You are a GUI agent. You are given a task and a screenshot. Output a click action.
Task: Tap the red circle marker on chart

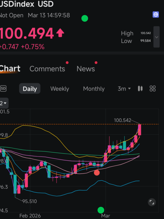(97, 173)
